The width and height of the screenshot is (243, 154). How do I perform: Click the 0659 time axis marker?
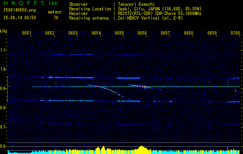pyautogui.click(x=212, y=33)
